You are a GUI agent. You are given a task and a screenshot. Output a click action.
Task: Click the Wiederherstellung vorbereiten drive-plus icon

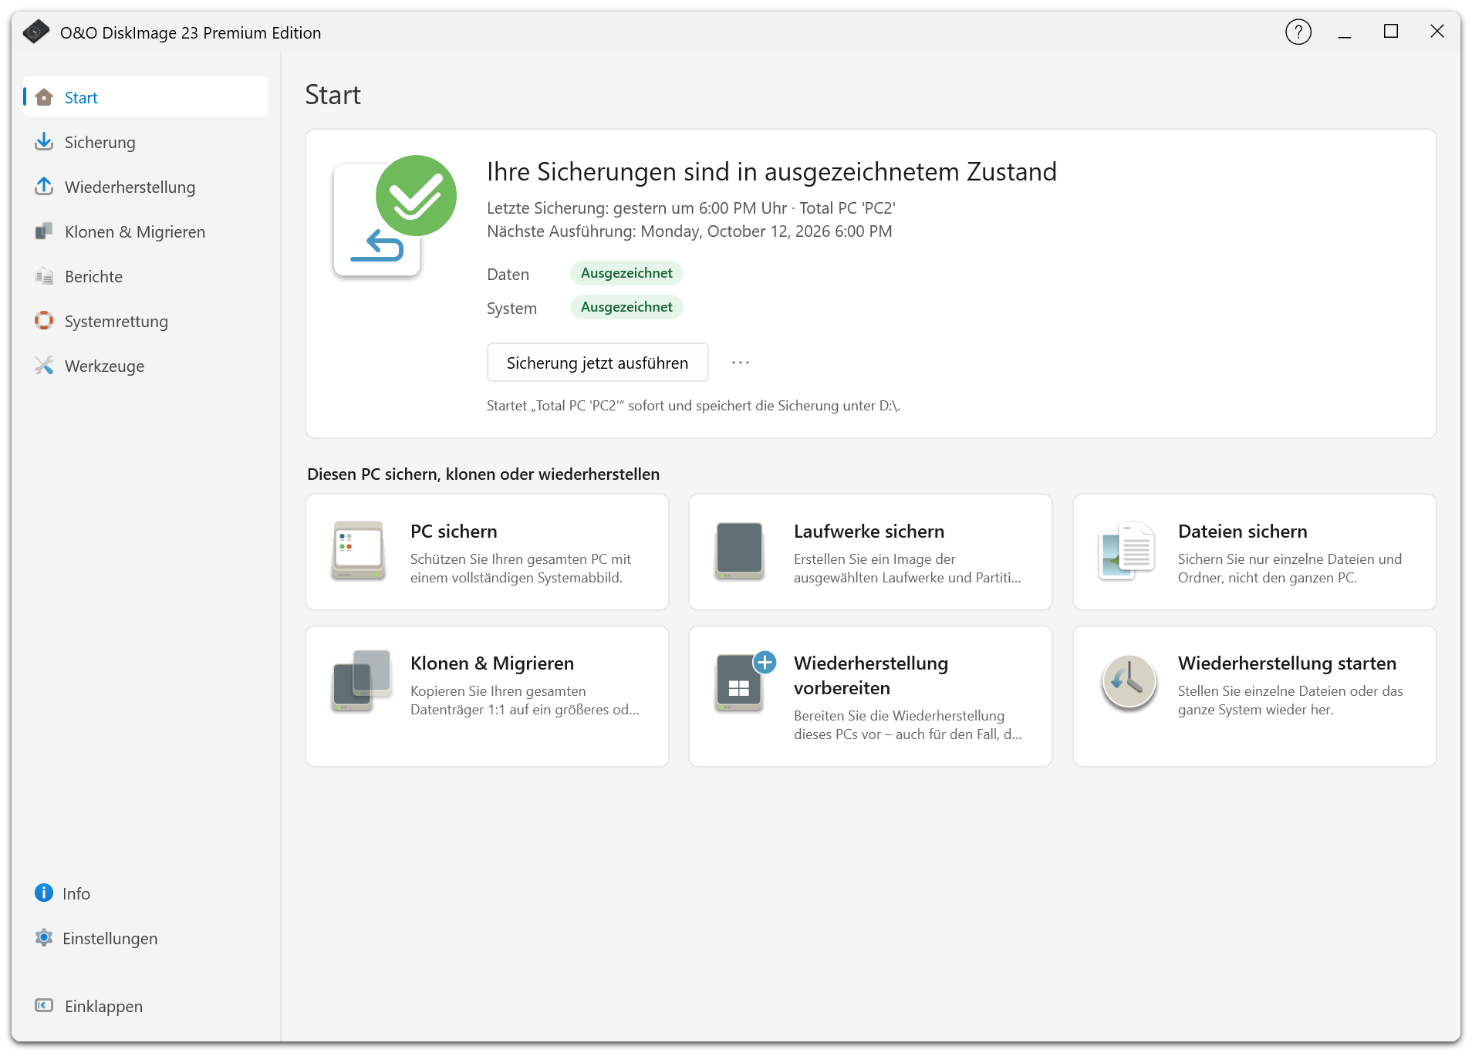click(745, 681)
